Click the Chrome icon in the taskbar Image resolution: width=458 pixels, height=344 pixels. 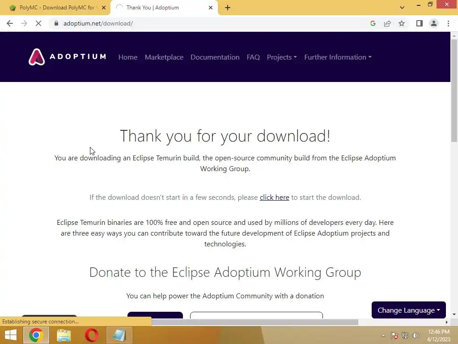click(36, 335)
